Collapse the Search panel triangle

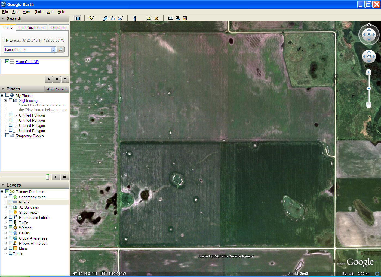click(3, 18)
